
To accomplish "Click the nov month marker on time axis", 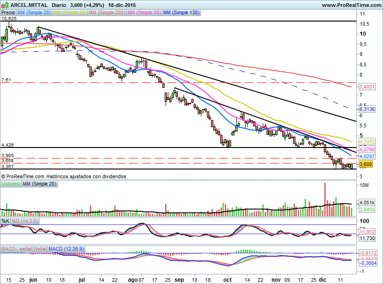I will (276, 280).
